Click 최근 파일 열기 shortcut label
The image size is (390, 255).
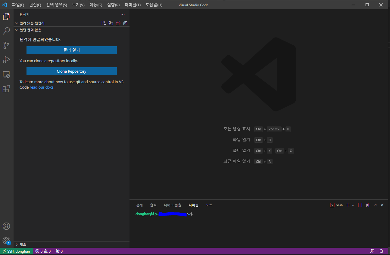[237, 161]
